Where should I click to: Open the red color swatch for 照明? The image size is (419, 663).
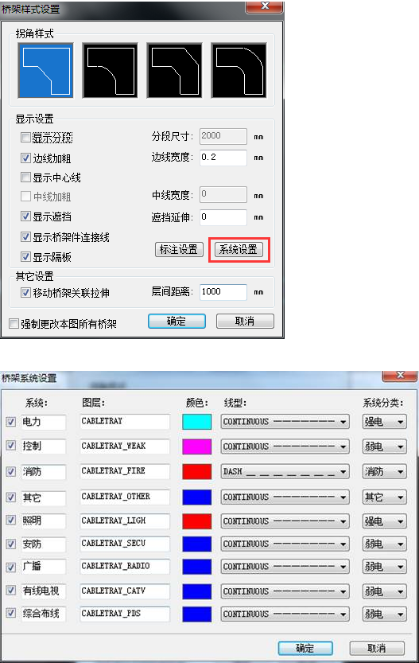coord(197,521)
